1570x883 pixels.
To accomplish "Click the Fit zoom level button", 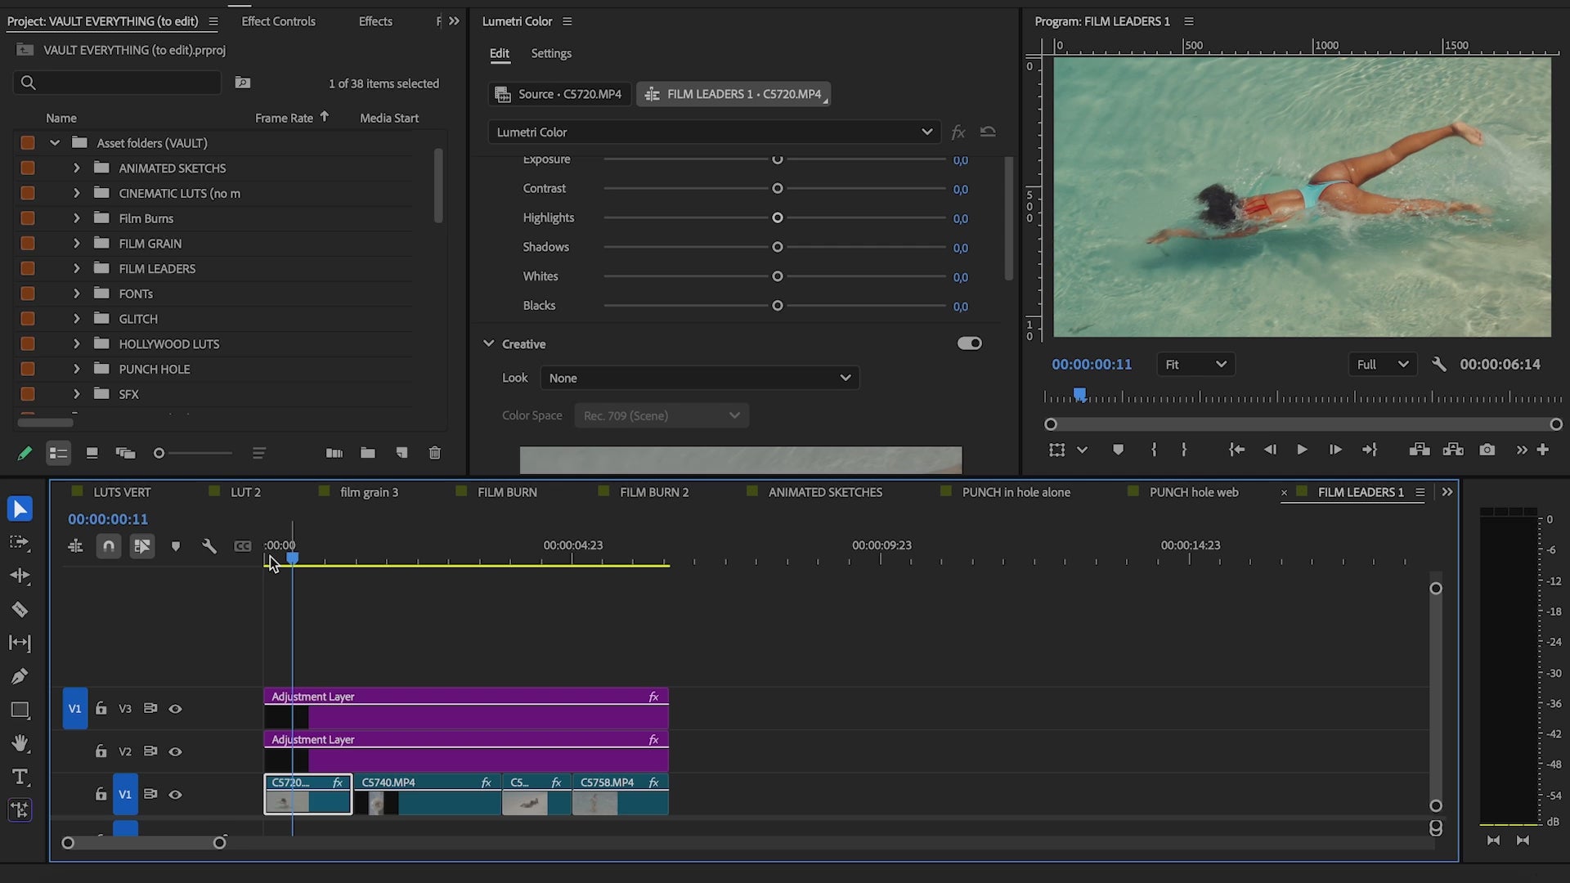I will pyautogui.click(x=1195, y=364).
